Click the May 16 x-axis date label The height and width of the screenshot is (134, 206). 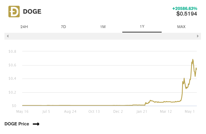click(x=22, y=111)
